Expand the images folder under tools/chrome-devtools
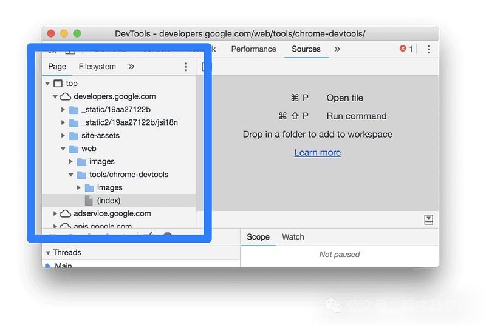Image resolution: width=486 pixels, height=325 pixels. coord(78,187)
